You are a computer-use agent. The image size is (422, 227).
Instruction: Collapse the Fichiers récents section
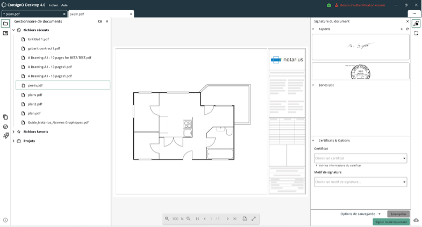tap(13, 30)
